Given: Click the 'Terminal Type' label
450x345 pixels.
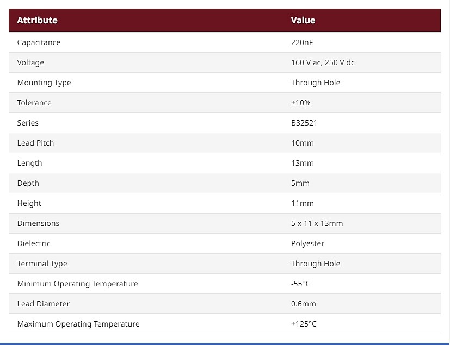Looking at the screenshot, I should click(x=42, y=264).
